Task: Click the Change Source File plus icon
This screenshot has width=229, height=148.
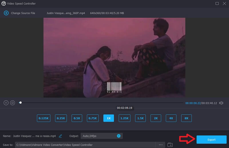Action: (x=6, y=13)
